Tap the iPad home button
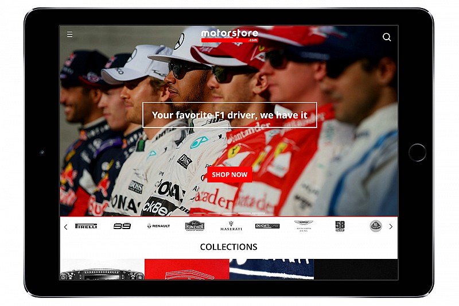This screenshot has width=459, height=306. point(417,153)
